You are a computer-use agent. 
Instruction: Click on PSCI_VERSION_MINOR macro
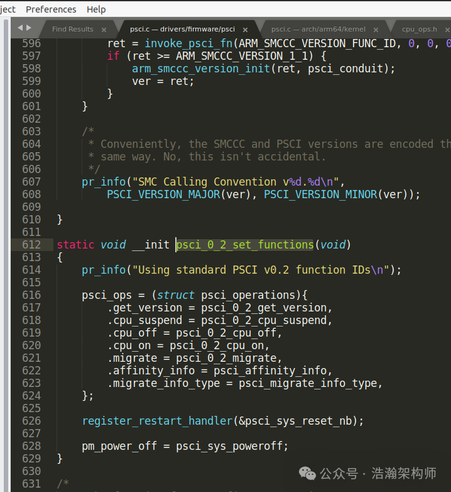pyautogui.click(x=320, y=194)
